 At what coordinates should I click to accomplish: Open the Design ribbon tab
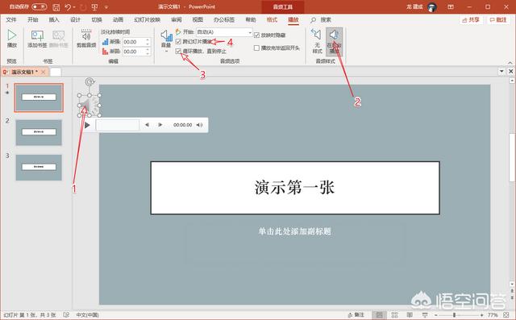[x=75, y=19]
